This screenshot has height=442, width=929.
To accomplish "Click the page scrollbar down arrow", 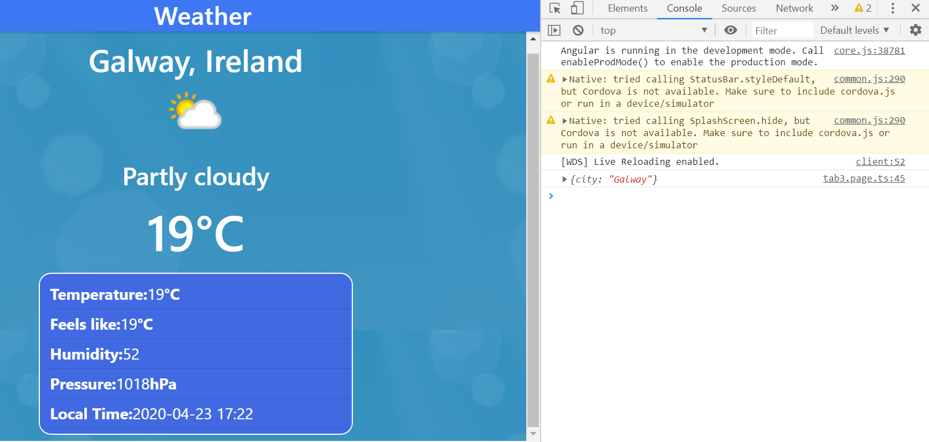I will tap(533, 434).
